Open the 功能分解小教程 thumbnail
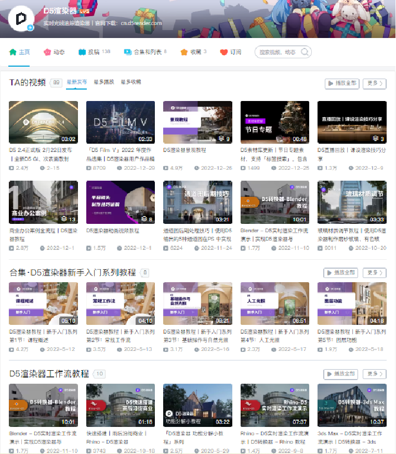Viewport: 396px width, 454px height. coord(197,406)
